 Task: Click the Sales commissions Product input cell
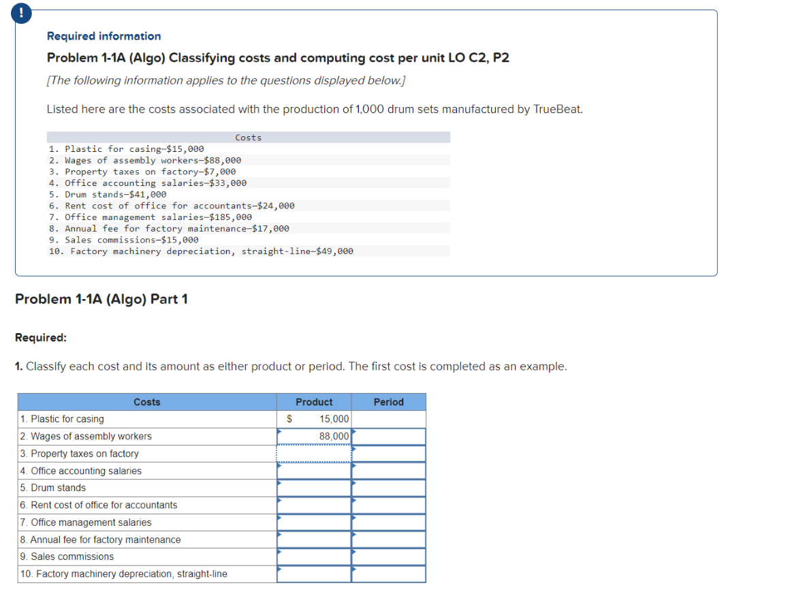point(313,556)
